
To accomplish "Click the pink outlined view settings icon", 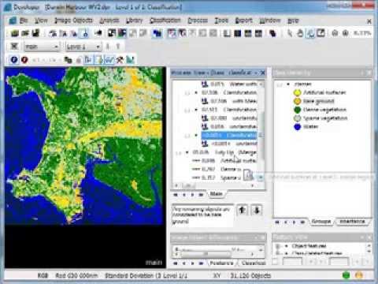I will pos(172,33).
